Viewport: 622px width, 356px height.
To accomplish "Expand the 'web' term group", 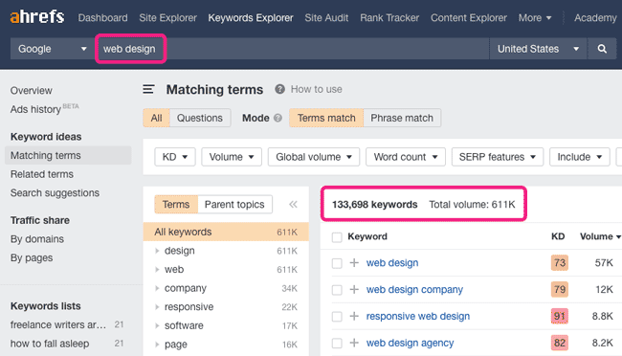I will pyautogui.click(x=157, y=270).
